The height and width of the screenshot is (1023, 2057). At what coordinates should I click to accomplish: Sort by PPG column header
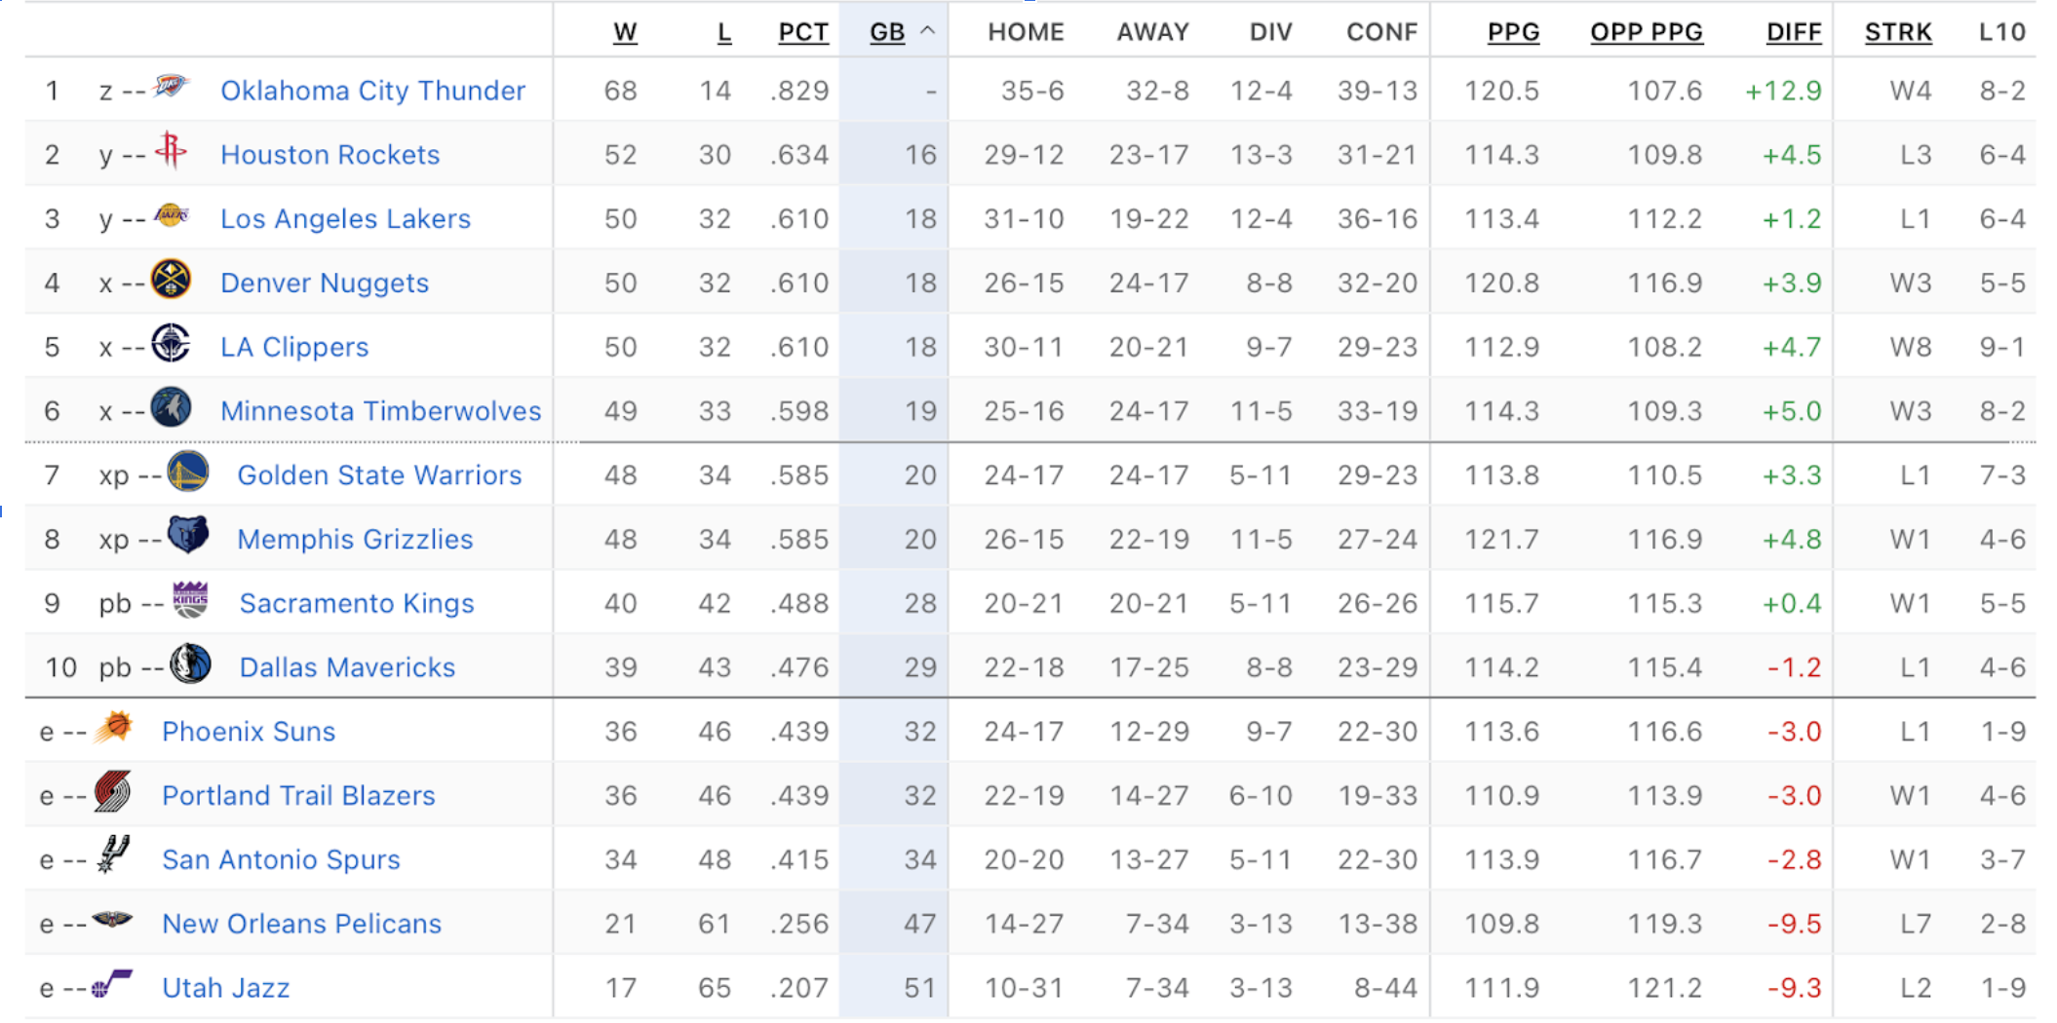pyautogui.click(x=1513, y=32)
